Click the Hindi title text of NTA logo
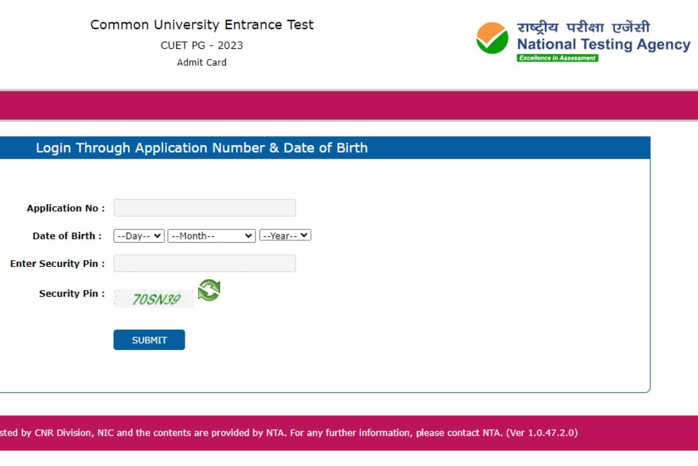The height and width of the screenshot is (466, 698). pos(583,27)
